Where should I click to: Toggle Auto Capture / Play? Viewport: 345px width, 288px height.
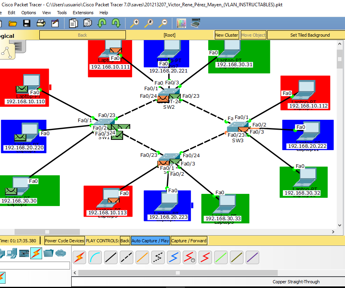pos(150,241)
